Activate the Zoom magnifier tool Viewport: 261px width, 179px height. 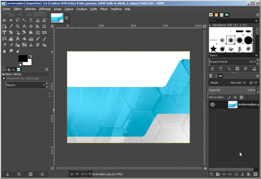(17, 26)
